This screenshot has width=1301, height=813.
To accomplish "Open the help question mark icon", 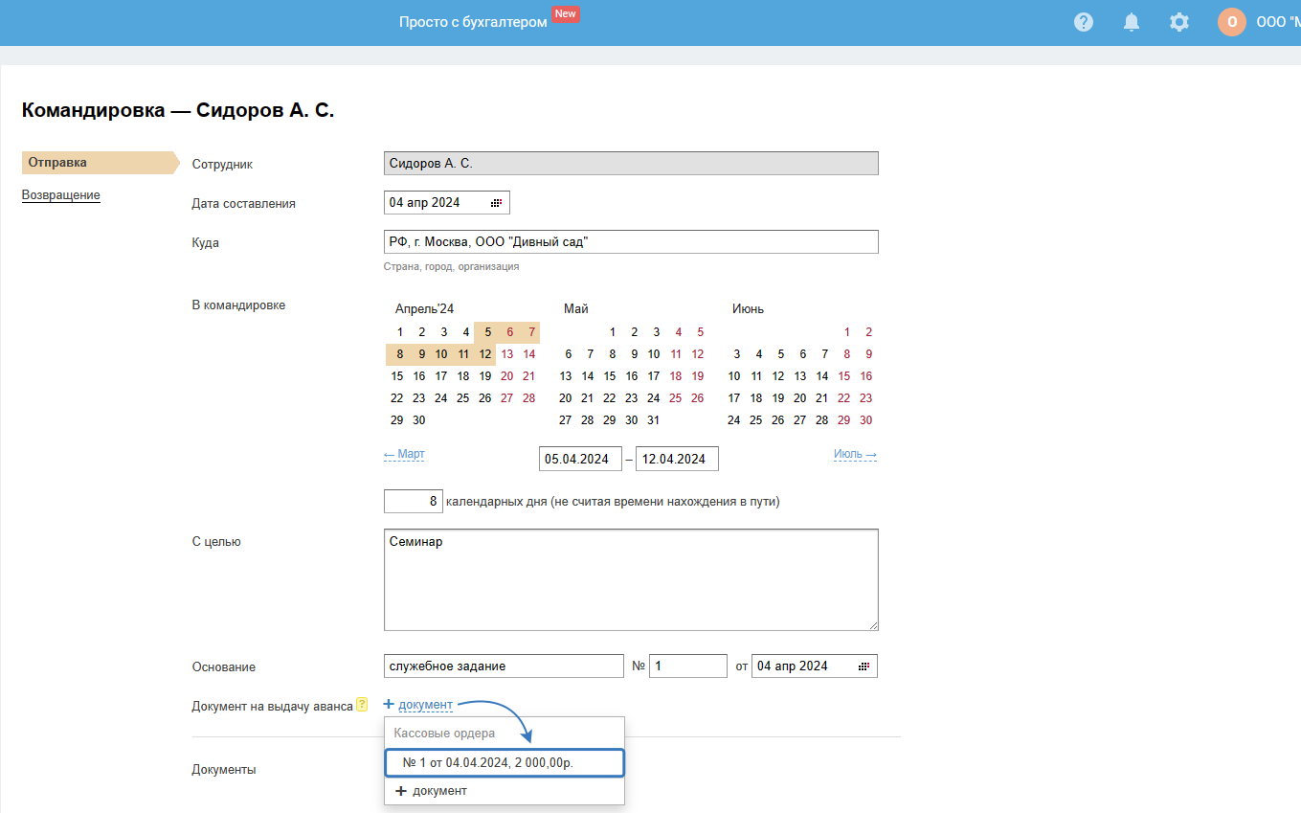I will tap(1084, 22).
